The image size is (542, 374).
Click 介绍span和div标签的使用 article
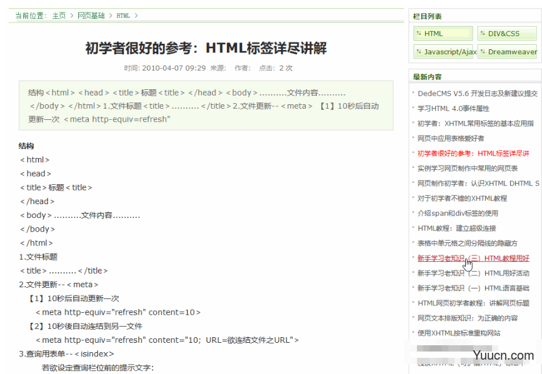[458, 214]
